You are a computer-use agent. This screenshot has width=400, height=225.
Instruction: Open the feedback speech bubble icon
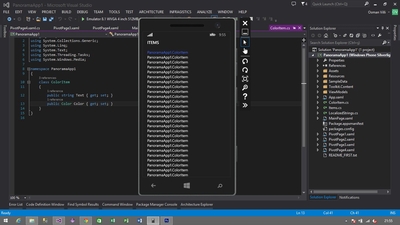click(294, 4)
